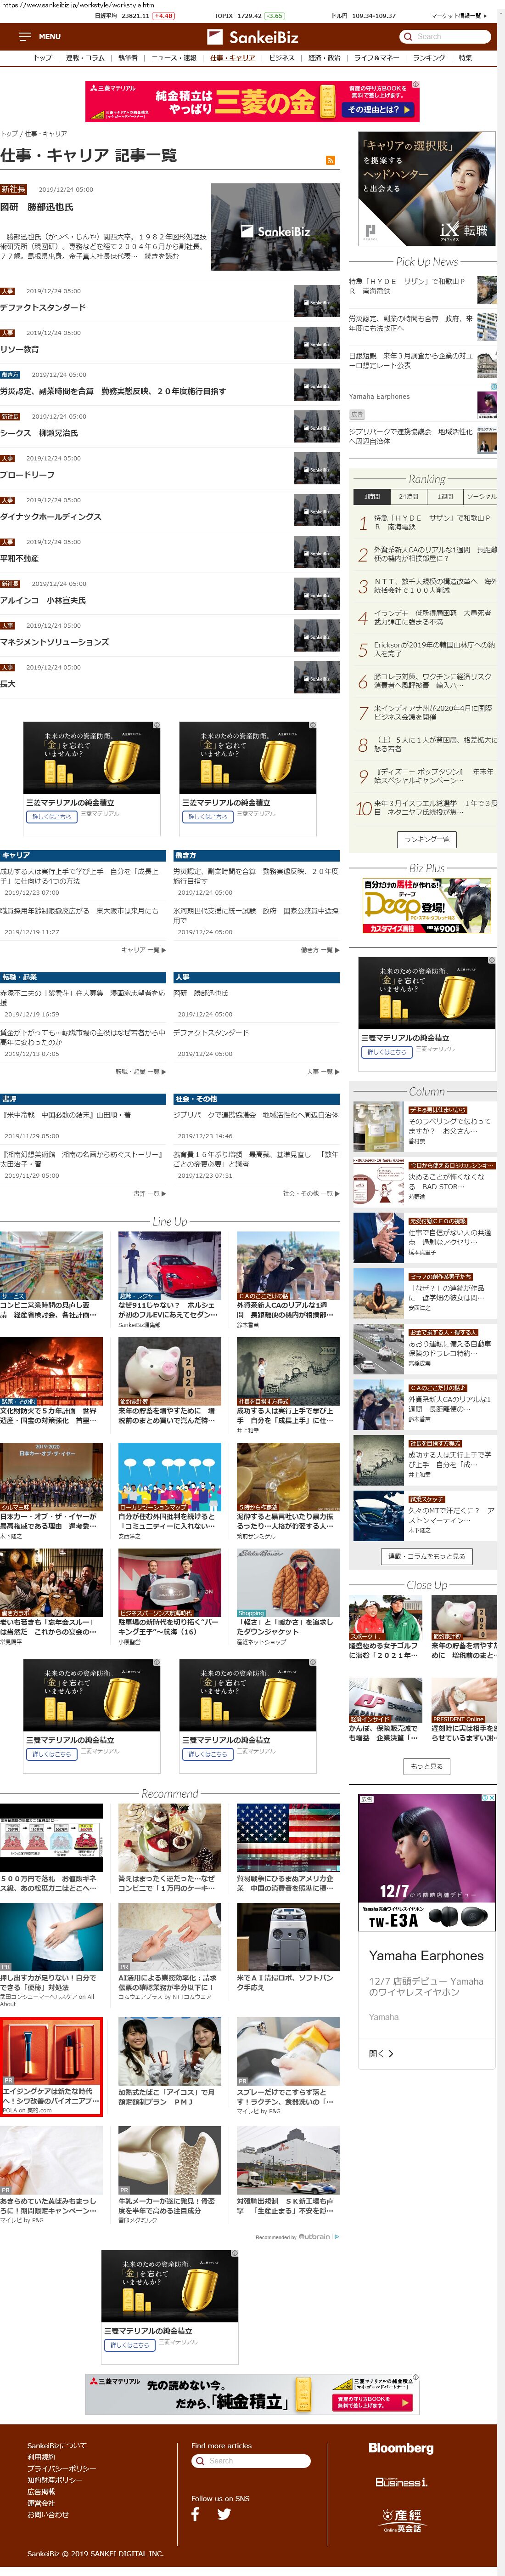This screenshot has height=2576, width=505.
Task: Click the orange RSS feed icon
Action: coord(330,160)
